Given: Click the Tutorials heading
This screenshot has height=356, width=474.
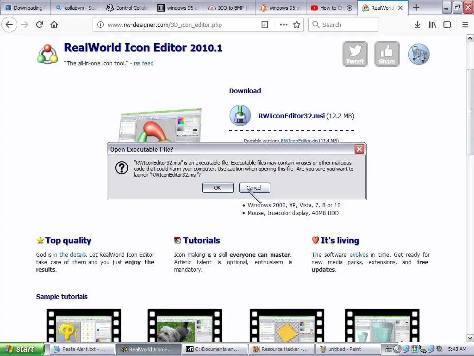Looking at the screenshot, I should pos(201,241).
